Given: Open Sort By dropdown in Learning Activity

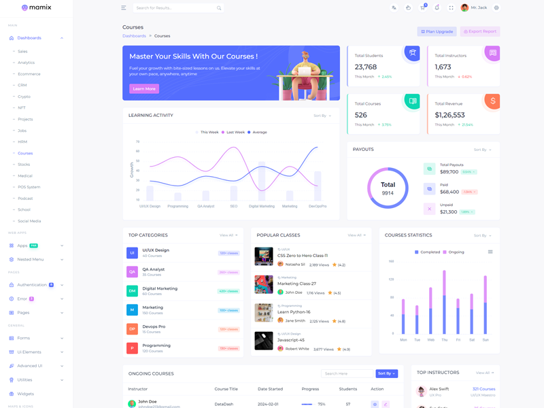Looking at the screenshot, I should coord(322,116).
